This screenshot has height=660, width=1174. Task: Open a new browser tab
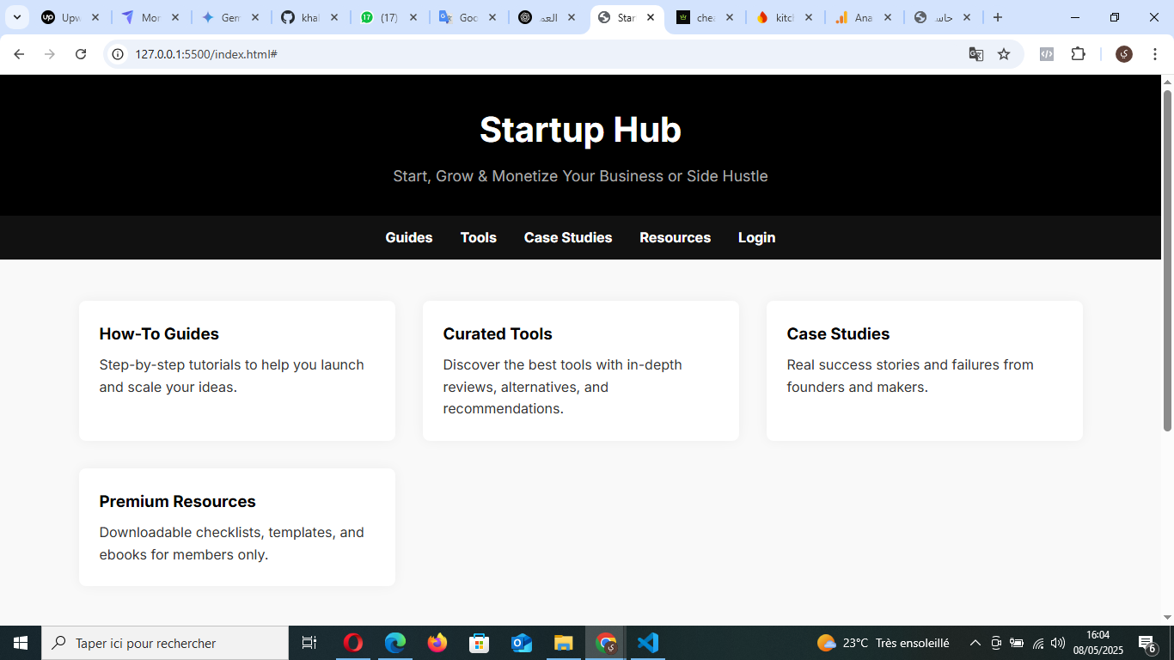click(997, 17)
